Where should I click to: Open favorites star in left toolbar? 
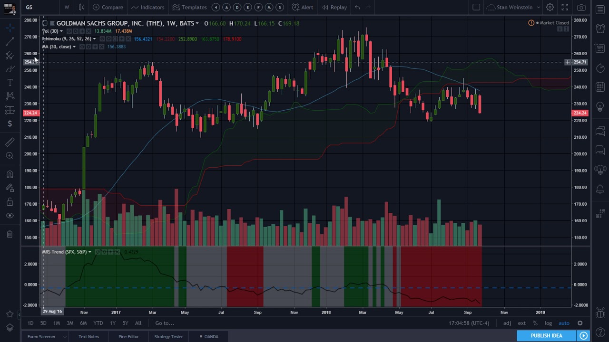click(10, 314)
